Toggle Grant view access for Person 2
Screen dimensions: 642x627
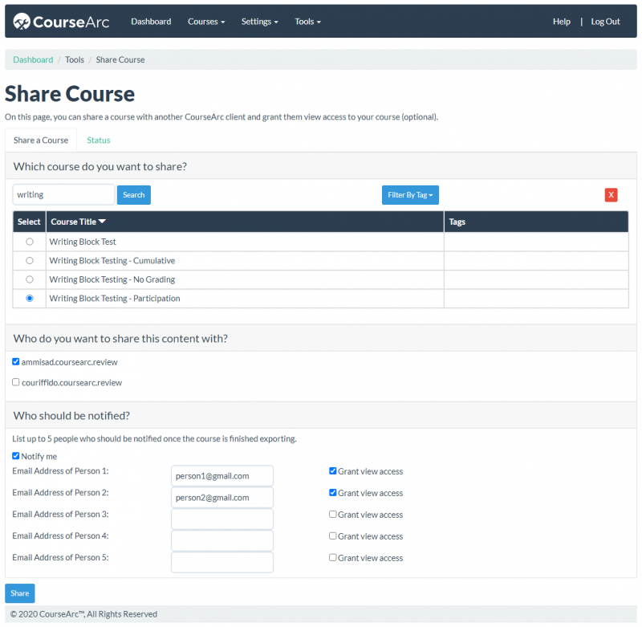coord(333,493)
